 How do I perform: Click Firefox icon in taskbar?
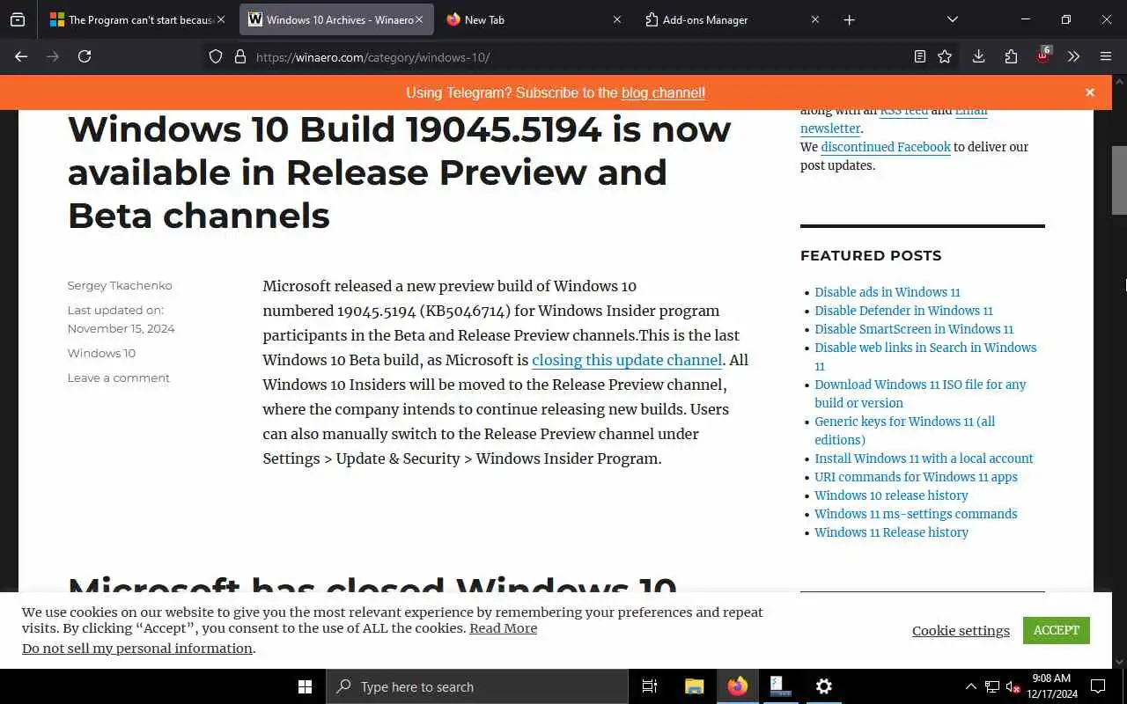(737, 686)
